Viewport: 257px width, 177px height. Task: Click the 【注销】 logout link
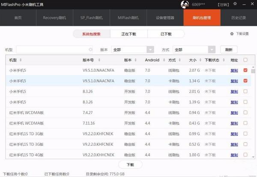point(223,5)
